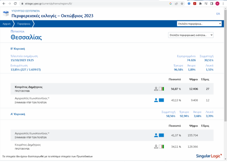Image resolution: width=227 pixels, height=162 pixels.
Task: Open the Chrome three-dot menu
Action: pyautogui.click(x=223, y=4)
